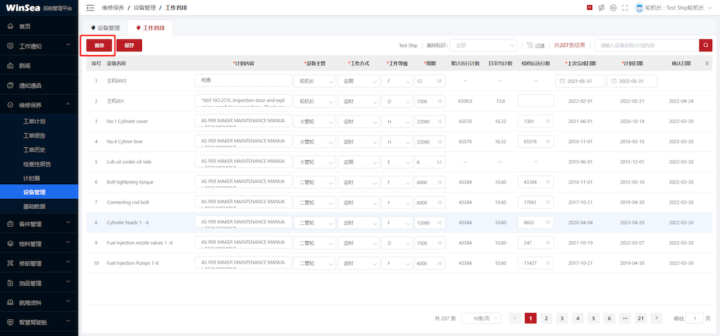Screen dimensions: 720x336
Task: Open 设备主管 dropdown for 主机0002 row
Action: pos(314,82)
